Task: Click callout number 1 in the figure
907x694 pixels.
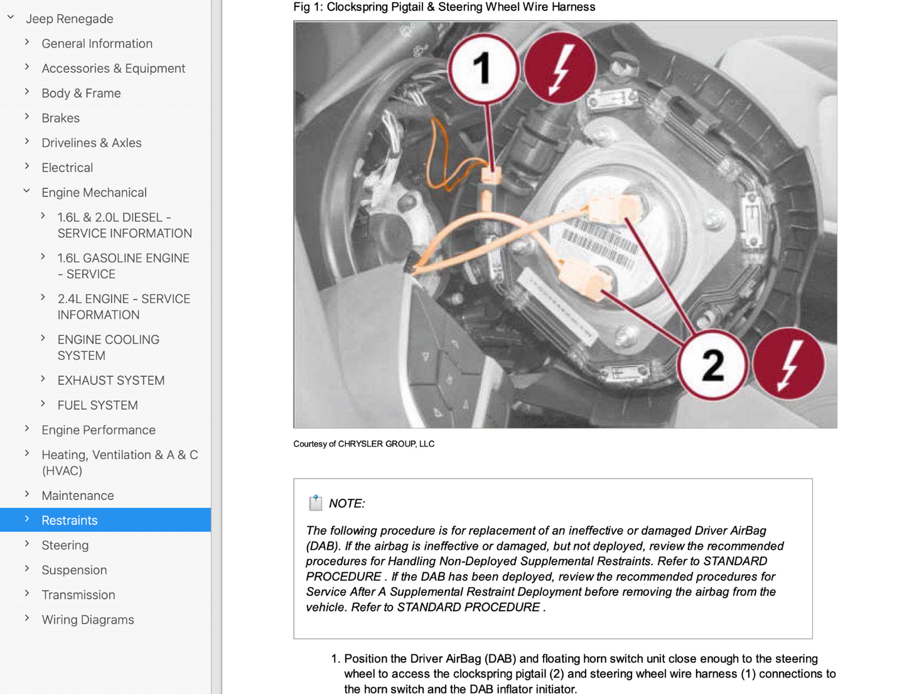Action: [483, 68]
